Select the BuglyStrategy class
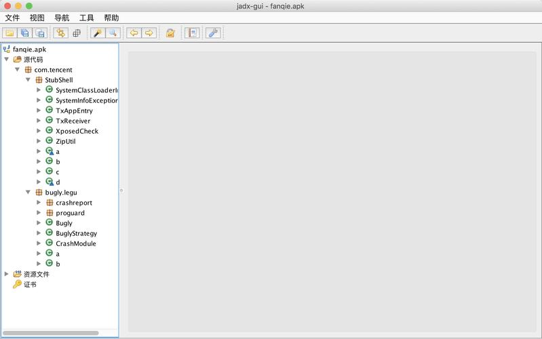542x339 pixels. [x=77, y=234]
